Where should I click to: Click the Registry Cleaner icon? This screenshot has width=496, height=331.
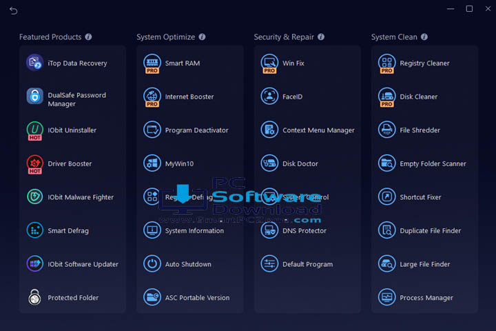point(387,63)
